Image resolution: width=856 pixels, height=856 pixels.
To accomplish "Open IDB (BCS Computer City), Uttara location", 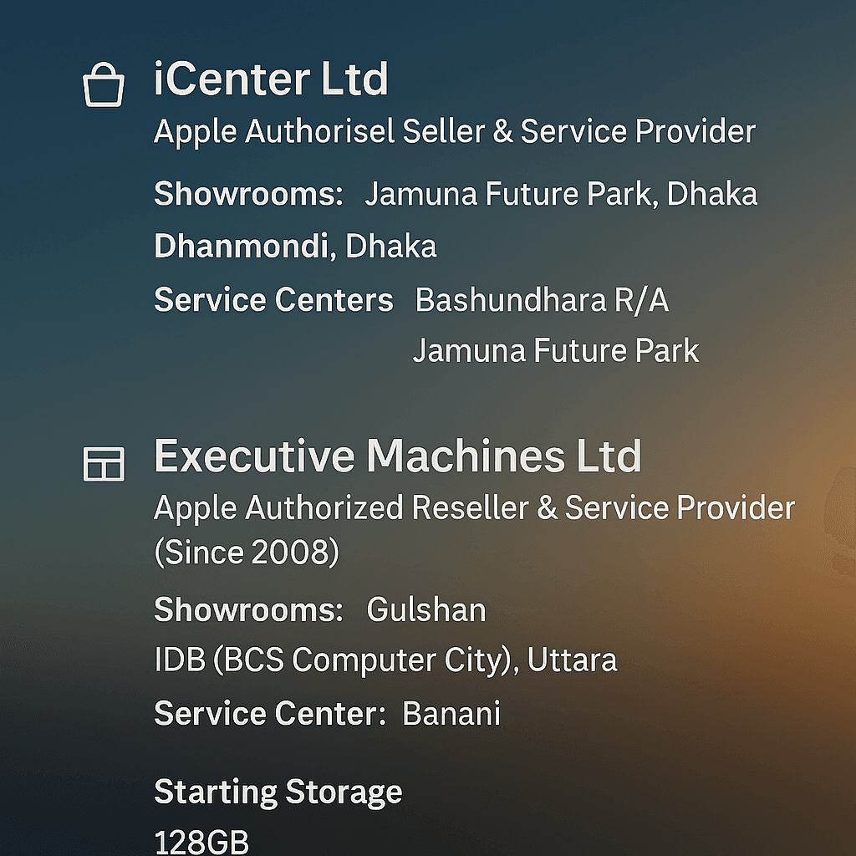I will (385, 660).
